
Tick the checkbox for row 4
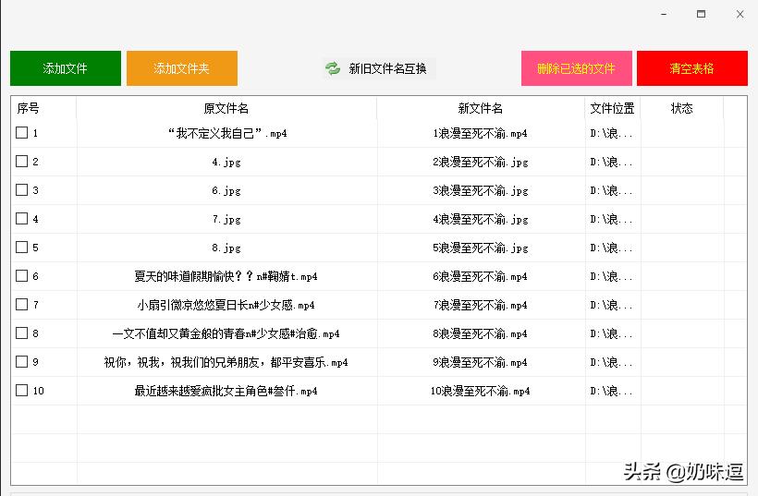pos(22,219)
